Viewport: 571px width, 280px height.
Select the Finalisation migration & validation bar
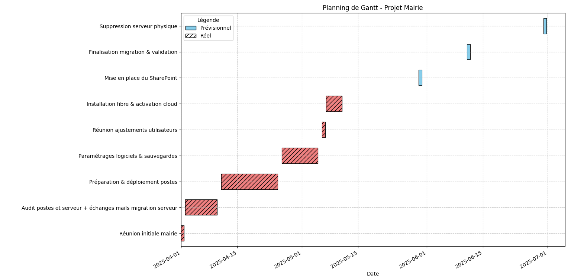(x=469, y=52)
